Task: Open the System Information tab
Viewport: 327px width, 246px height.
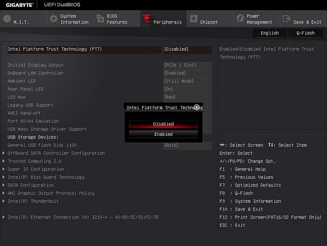Action: click(70, 19)
